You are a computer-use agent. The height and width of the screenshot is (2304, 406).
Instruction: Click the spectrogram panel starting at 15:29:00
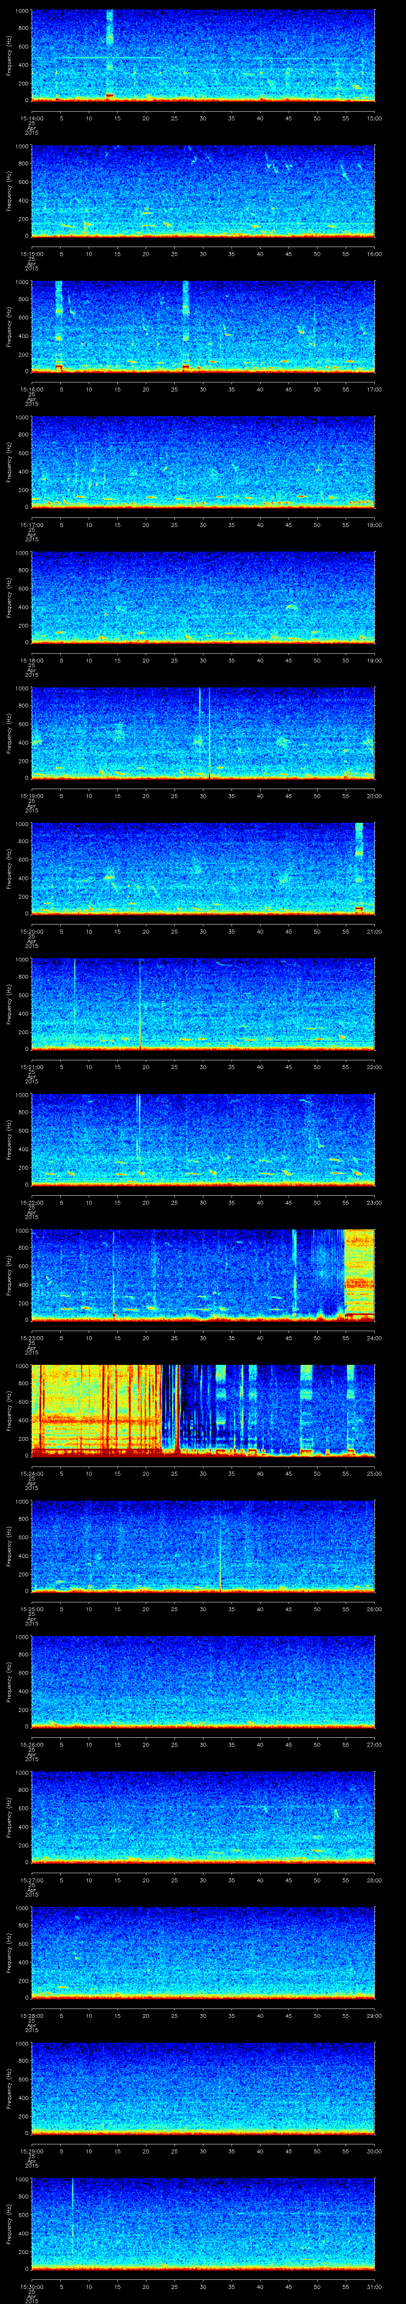[x=203, y=2088]
